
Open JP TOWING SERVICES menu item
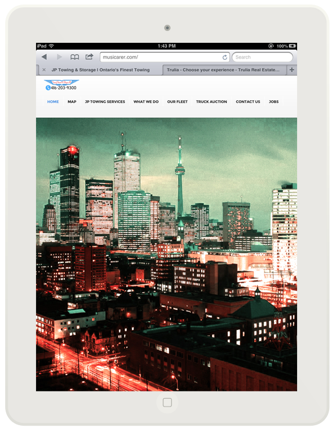tap(105, 101)
